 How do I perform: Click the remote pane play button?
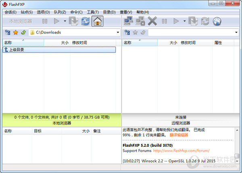click(176, 21)
